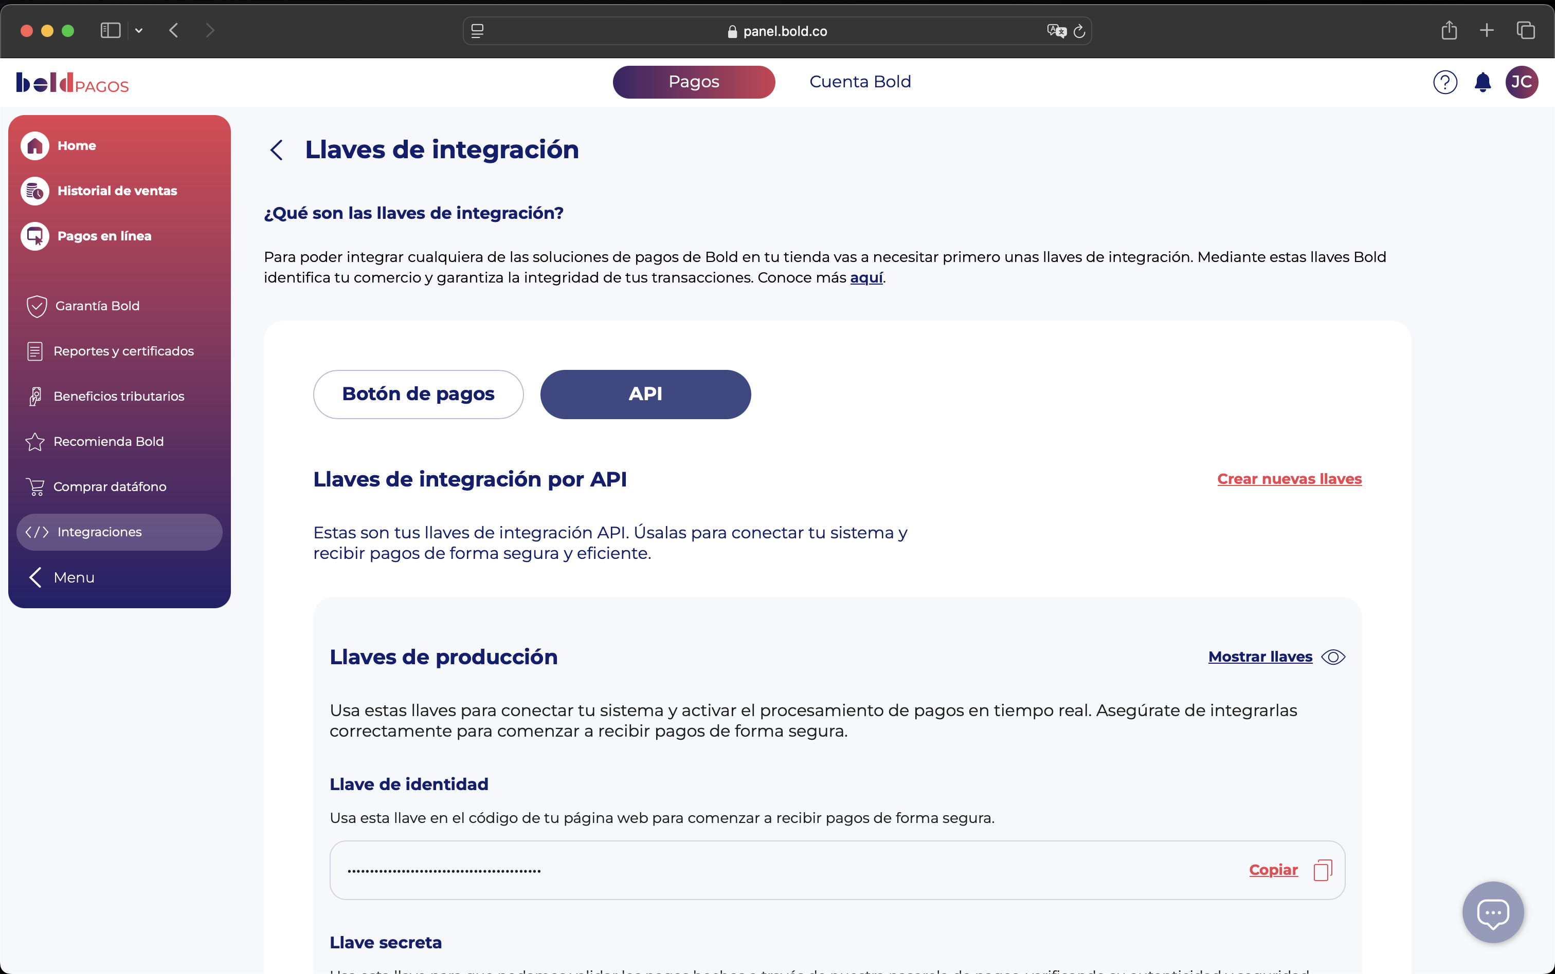The image size is (1555, 974).
Task: Switch to the Cuenta Bold tab
Action: [860, 82]
